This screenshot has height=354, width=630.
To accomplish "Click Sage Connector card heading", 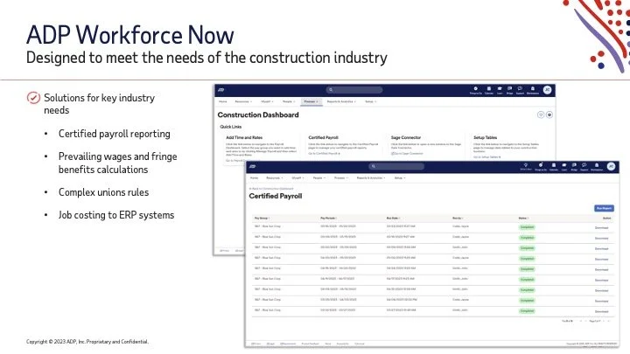I will pos(406,138).
